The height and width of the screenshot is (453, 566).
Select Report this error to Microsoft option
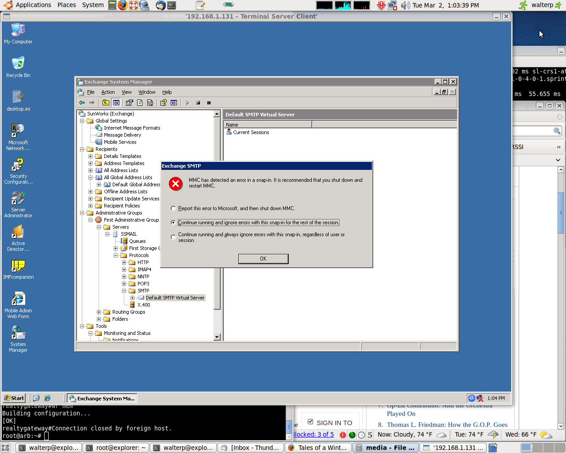tap(173, 208)
